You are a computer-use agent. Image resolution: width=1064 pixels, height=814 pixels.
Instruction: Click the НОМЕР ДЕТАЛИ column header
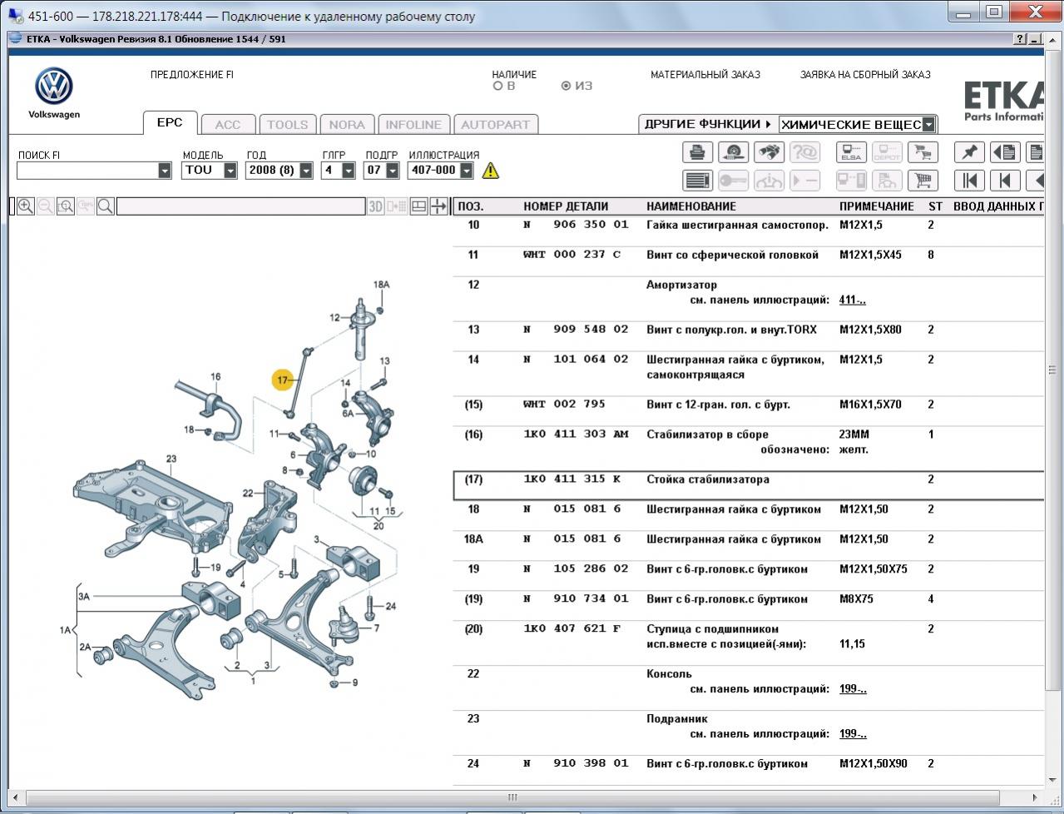566,206
